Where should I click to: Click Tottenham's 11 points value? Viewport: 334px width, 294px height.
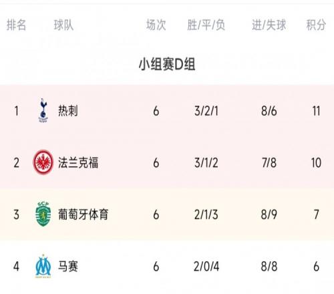coord(316,111)
